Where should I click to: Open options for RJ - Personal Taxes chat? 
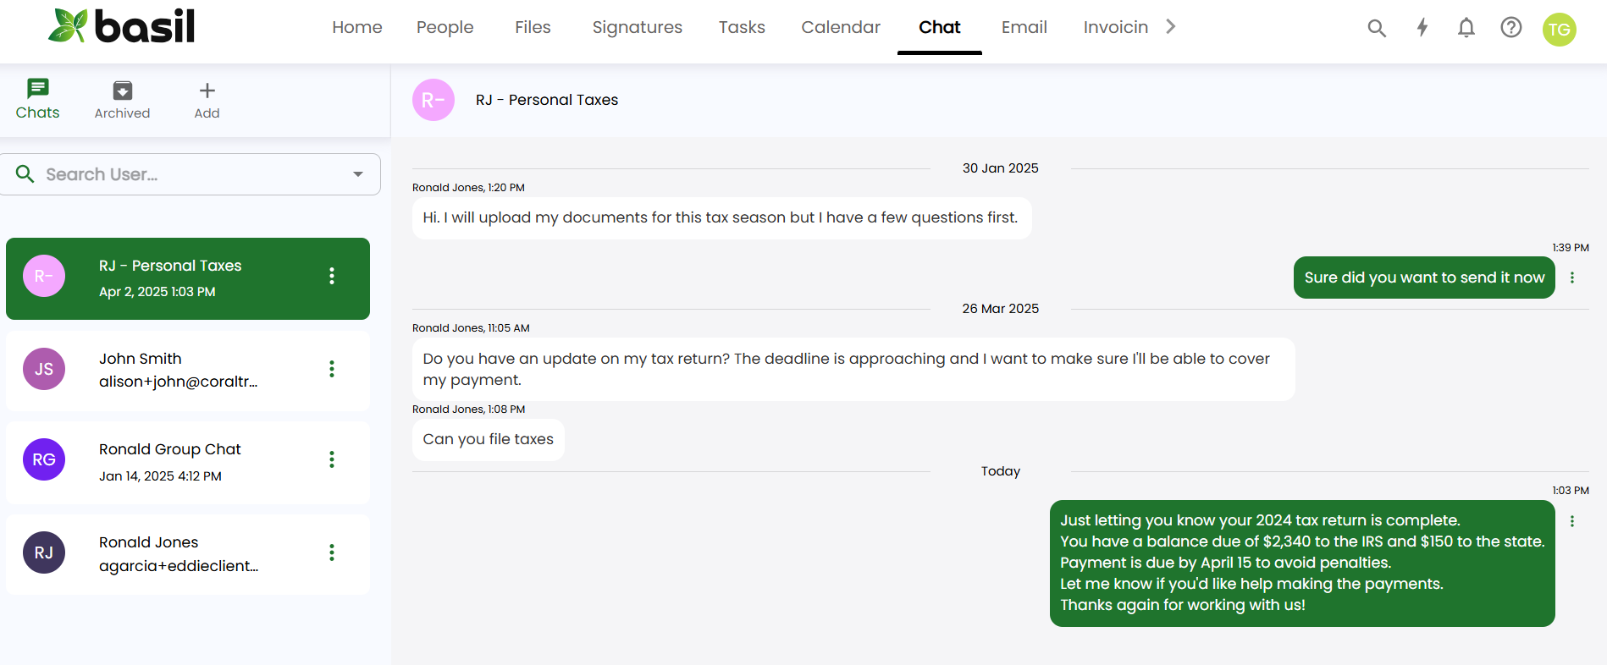332,276
